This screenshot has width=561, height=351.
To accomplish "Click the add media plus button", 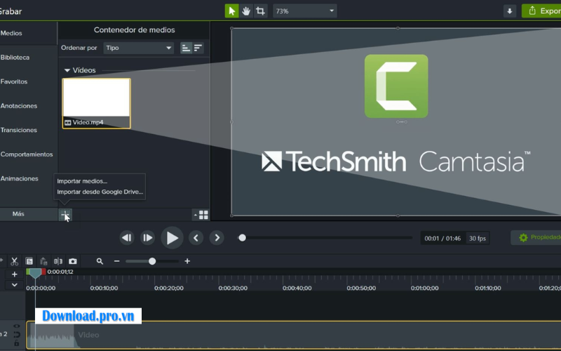I will (x=65, y=215).
